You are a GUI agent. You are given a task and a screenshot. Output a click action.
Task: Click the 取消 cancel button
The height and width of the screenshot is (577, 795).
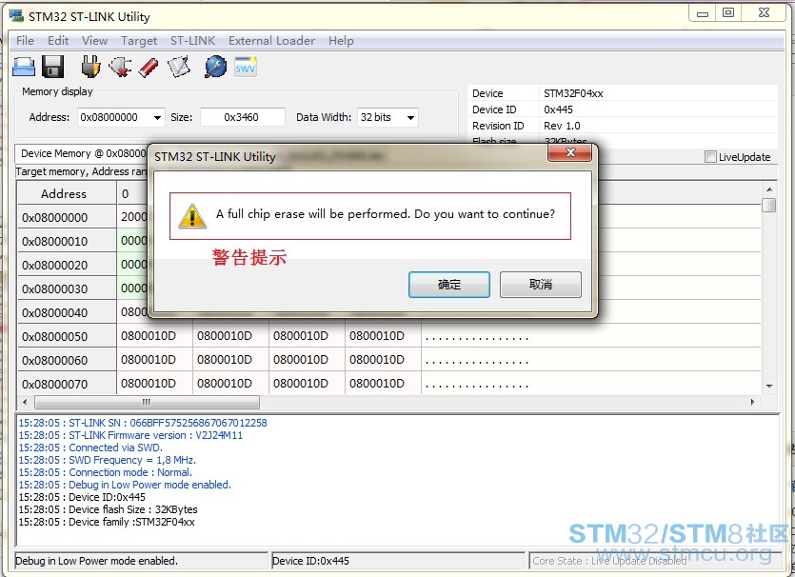pyautogui.click(x=541, y=285)
